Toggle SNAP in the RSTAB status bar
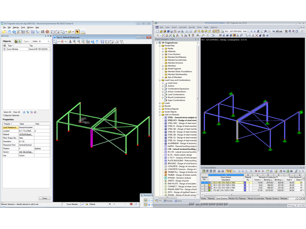This screenshot has height=229, width=306. coord(192,204)
